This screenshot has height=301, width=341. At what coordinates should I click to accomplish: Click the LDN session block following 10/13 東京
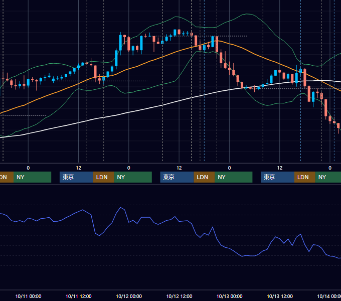click(305, 177)
